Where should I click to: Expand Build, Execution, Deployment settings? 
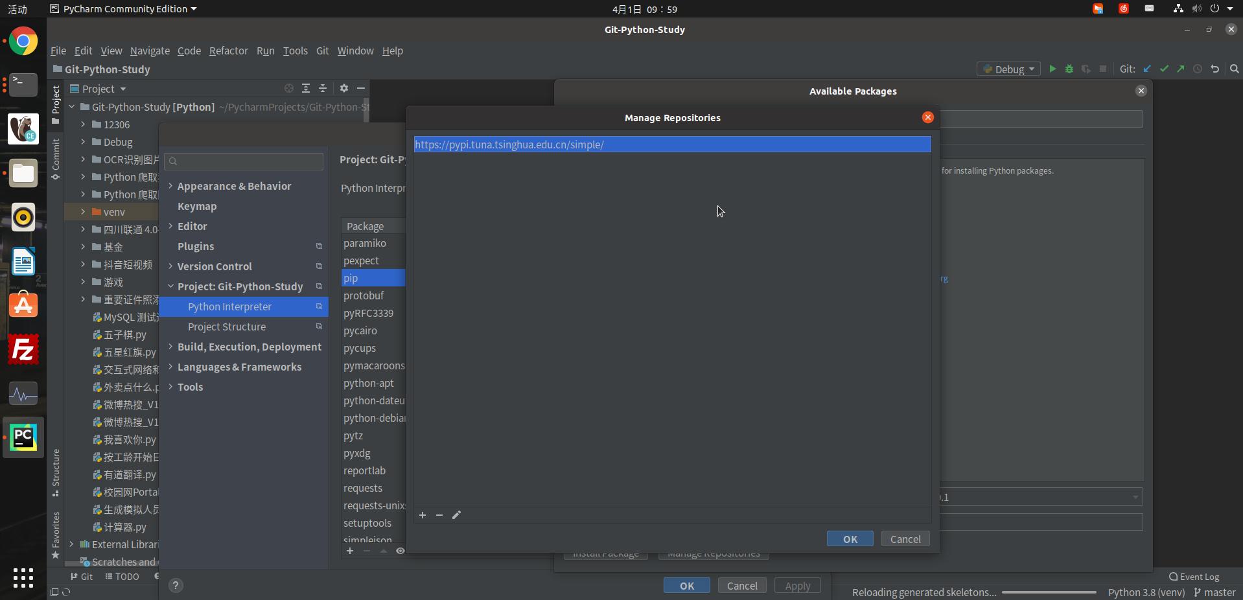click(170, 347)
